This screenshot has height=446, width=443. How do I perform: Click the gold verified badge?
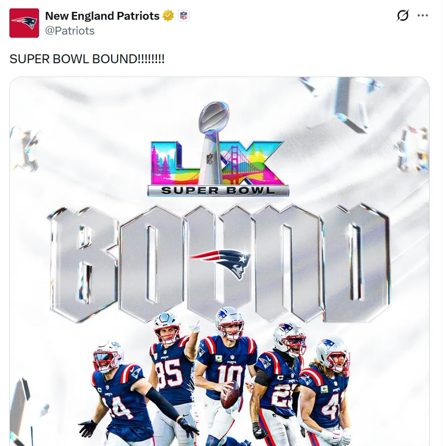pyautogui.click(x=168, y=16)
